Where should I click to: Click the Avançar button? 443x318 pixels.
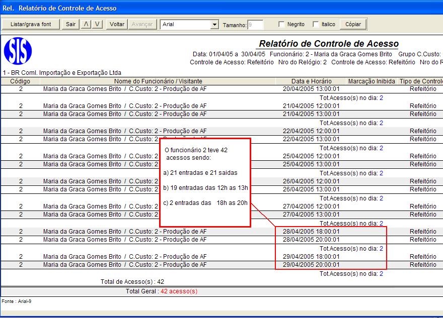(x=142, y=24)
